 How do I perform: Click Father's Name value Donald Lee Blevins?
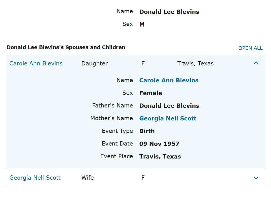point(169,106)
